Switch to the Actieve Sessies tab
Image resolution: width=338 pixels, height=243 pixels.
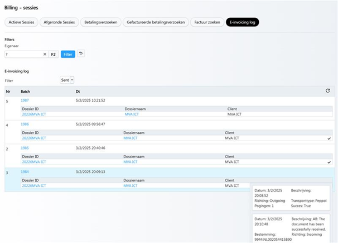(22, 22)
